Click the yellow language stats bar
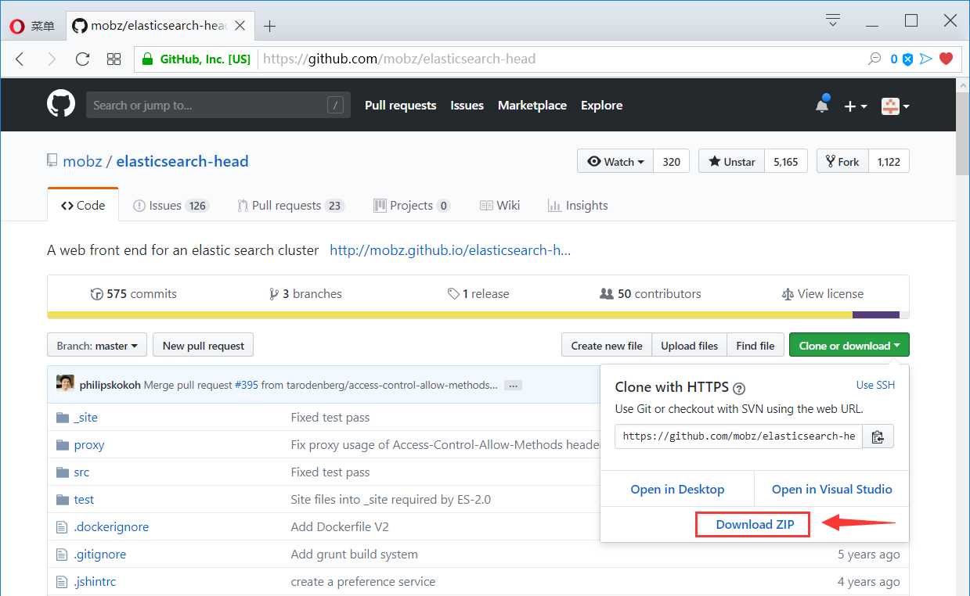 coord(449,315)
